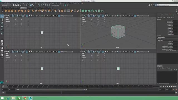
Task: Open the Script Editor icon at bottom right
Action: tap(176, 92)
